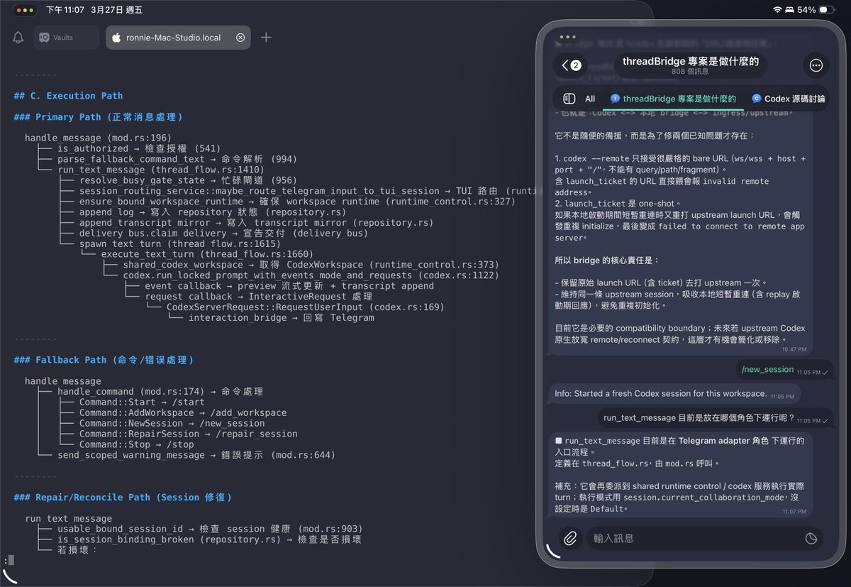The height and width of the screenshot is (587, 851).
Task: Select the threadBridge 專案是做什麼的 topic tab
Action: coord(673,99)
